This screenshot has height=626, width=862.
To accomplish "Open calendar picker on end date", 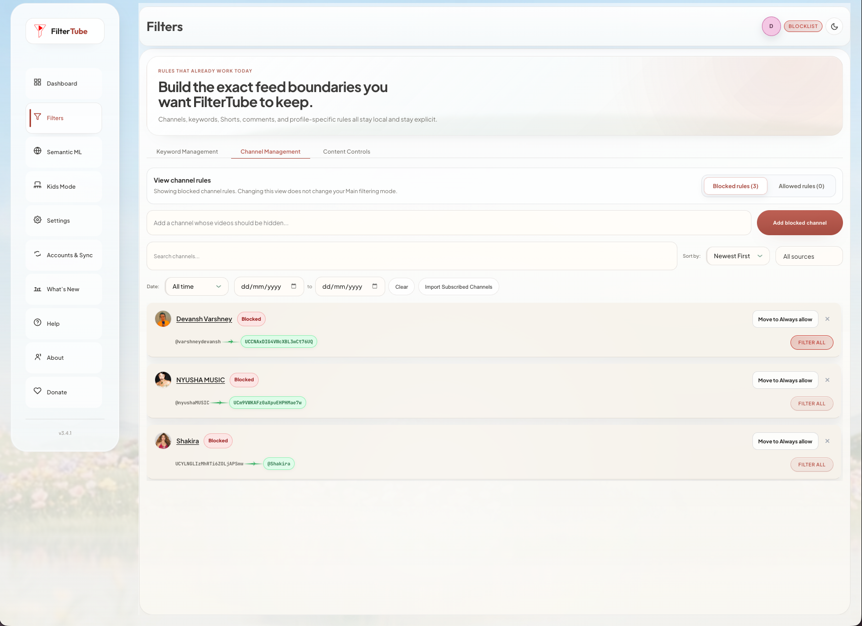I will click(x=375, y=286).
